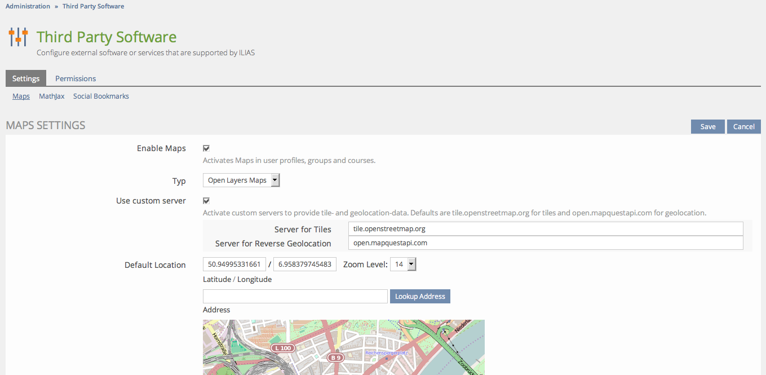766x375 pixels.
Task: Uncheck the Use custom server checkbox
Action: [x=206, y=201]
